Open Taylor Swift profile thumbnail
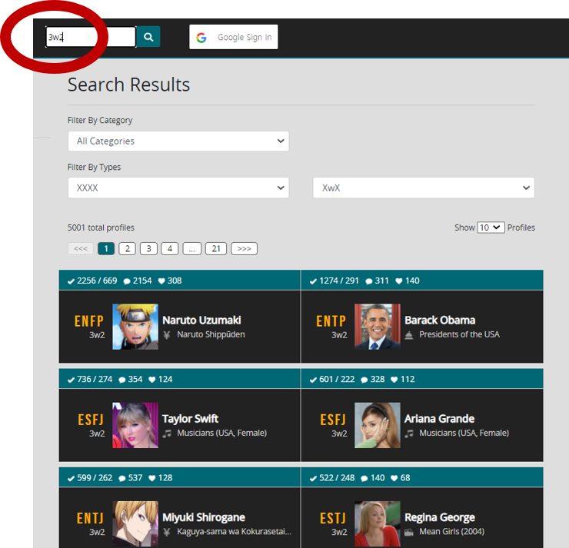 click(135, 425)
